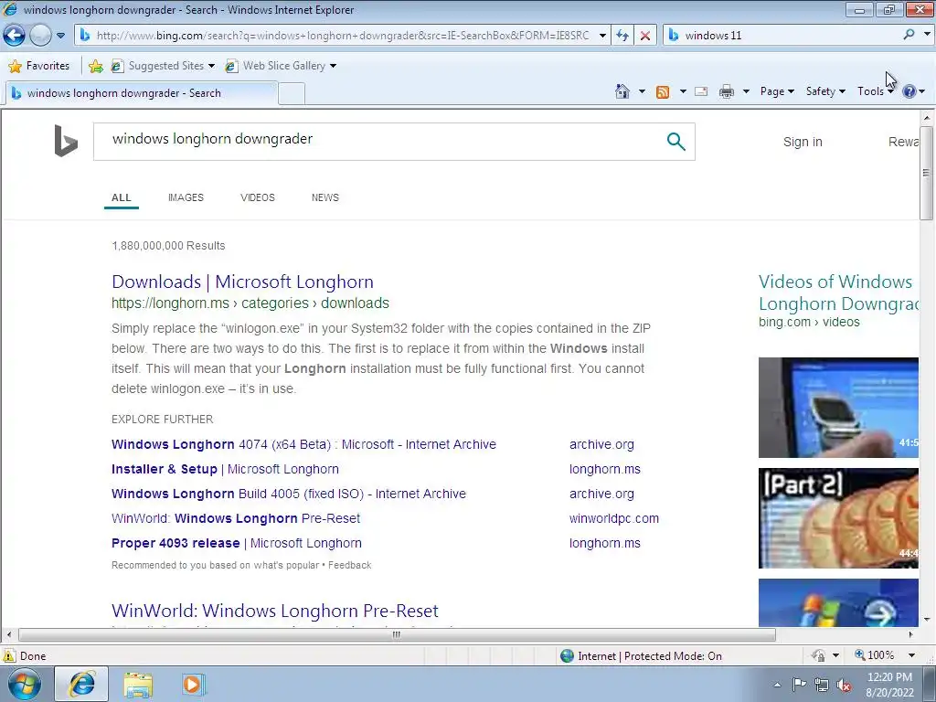Click the Read Mail envelope icon
The width and height of the screenshot is (936, 702).
click(701, 91)
